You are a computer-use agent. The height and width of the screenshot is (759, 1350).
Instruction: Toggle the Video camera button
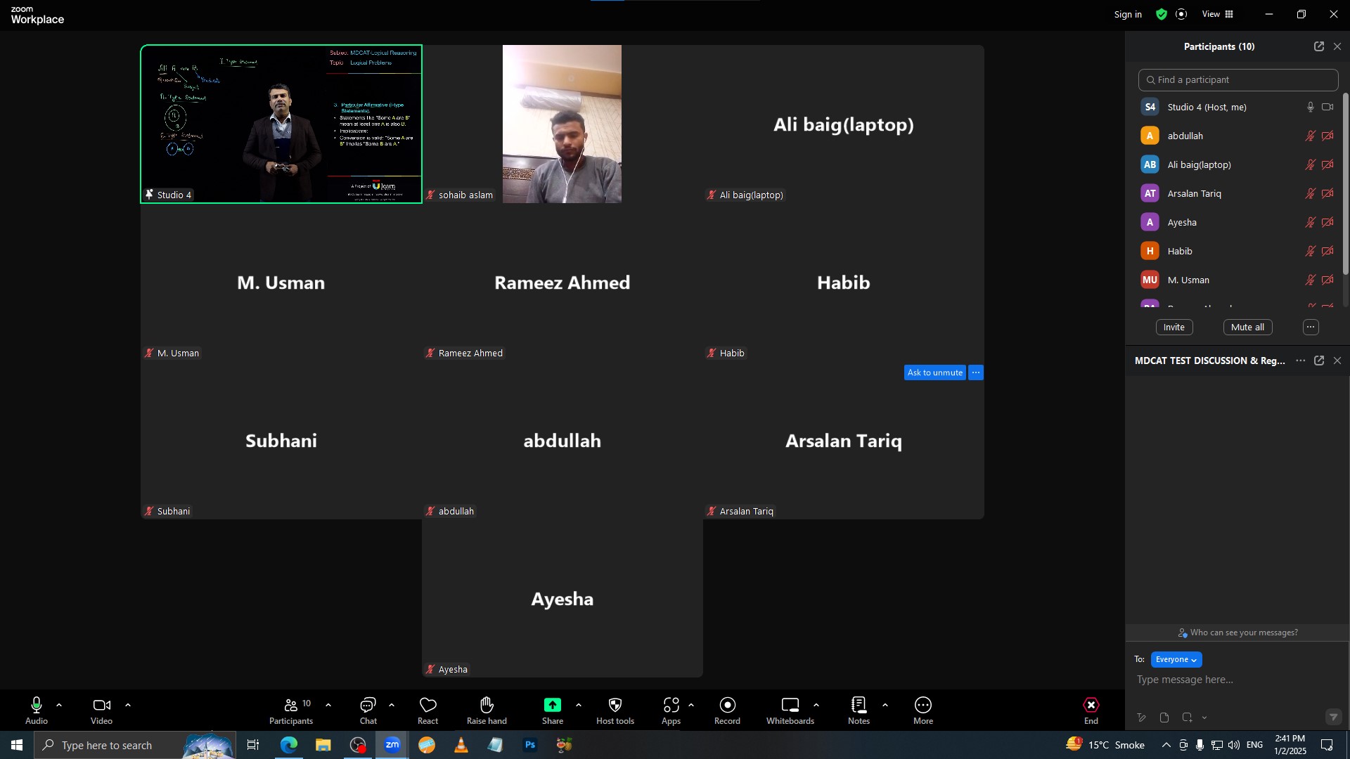101,710
